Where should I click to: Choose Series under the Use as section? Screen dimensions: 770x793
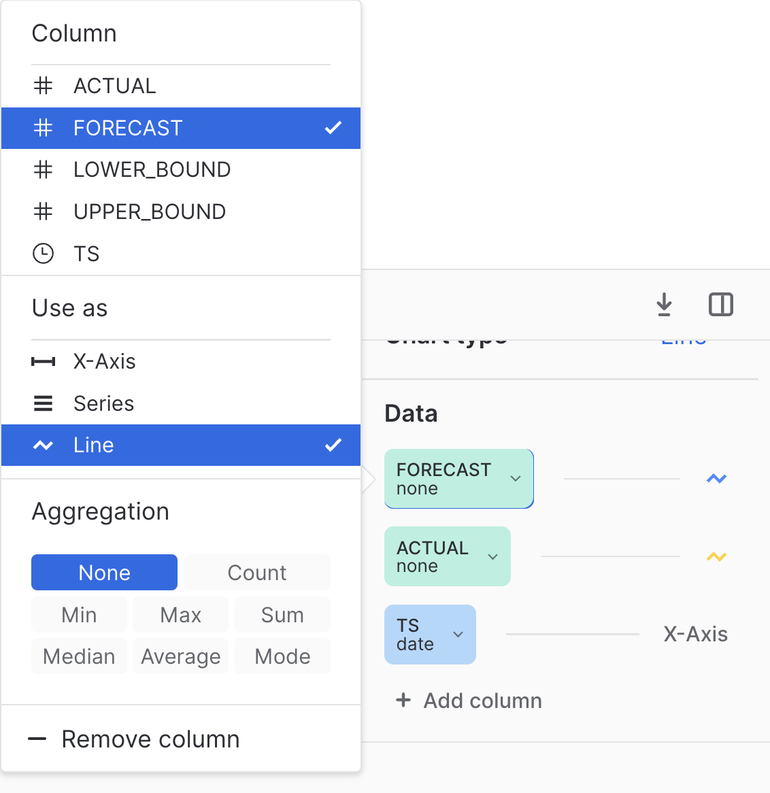pyautogui.click(x=103, y=403)
